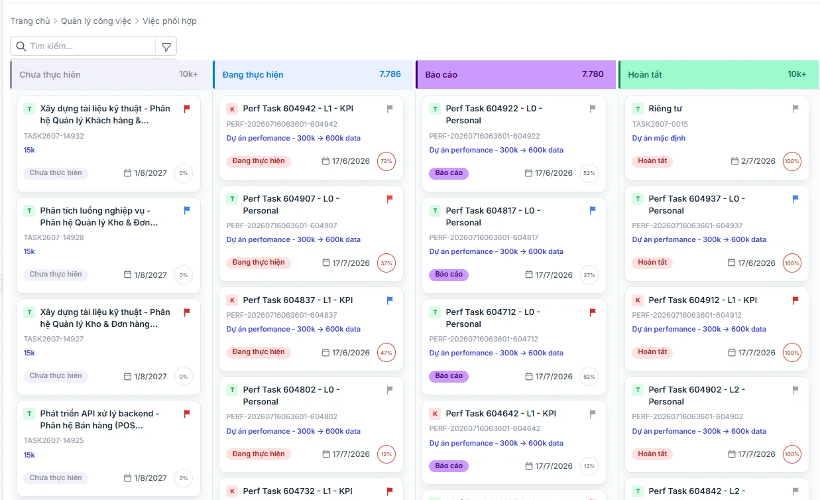This screenshot has width=820, height=500.
Task: Open card Perf Task 604842 - L2
Action: [x=717, y=489]
